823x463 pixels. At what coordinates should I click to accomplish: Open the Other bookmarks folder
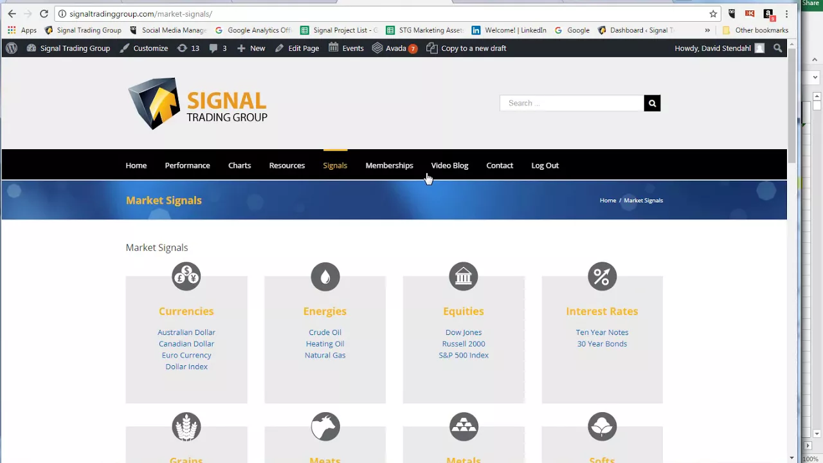coord(755,30)
